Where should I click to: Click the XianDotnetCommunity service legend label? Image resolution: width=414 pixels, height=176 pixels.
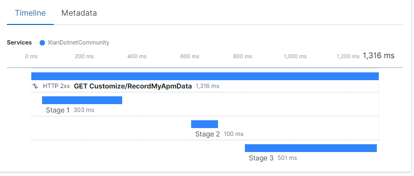click(x=78, y=43)
